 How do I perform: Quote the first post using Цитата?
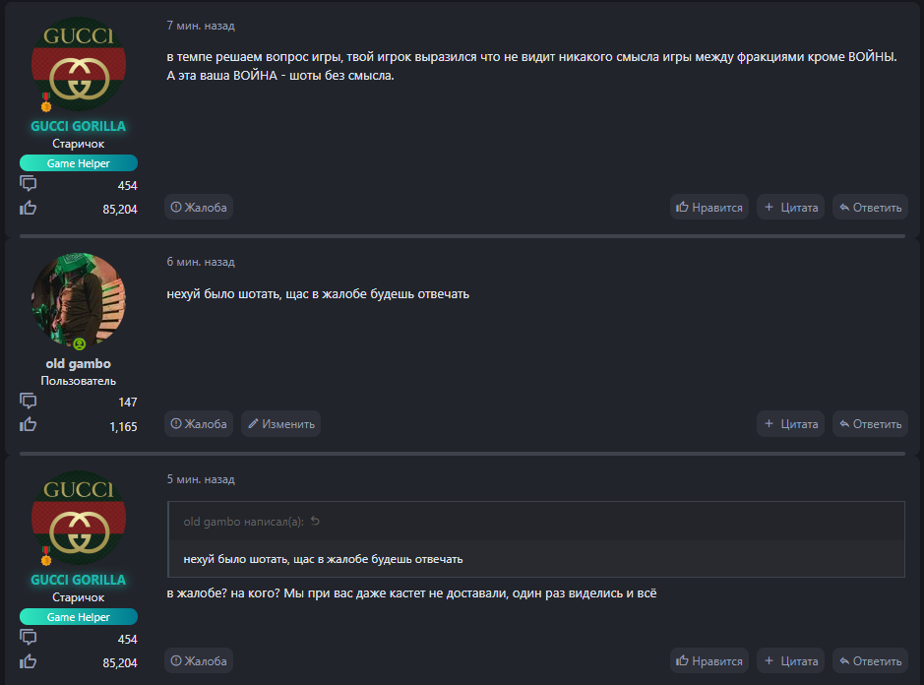pos(791,207)
